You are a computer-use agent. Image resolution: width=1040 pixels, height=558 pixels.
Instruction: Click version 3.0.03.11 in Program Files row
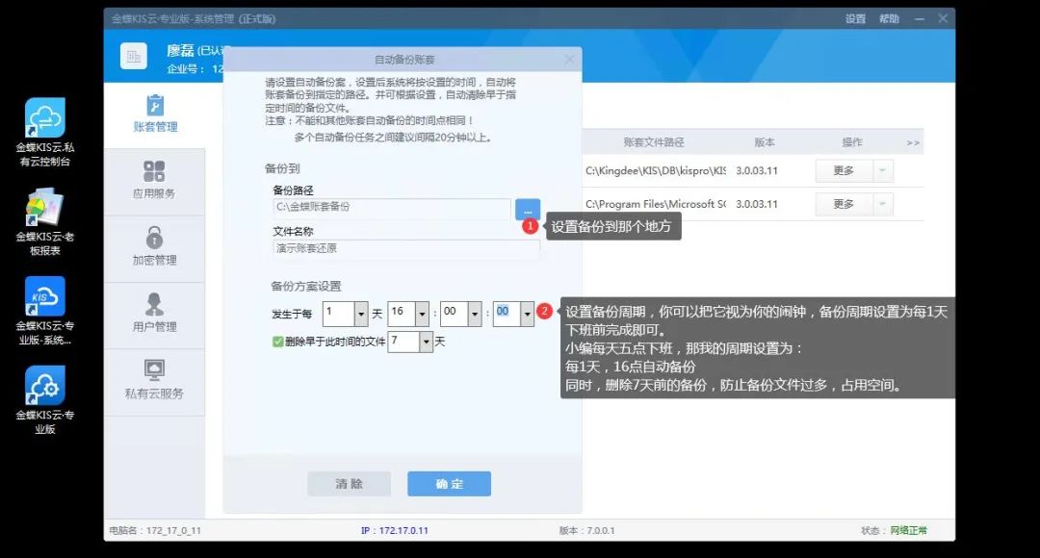(756, 204)
